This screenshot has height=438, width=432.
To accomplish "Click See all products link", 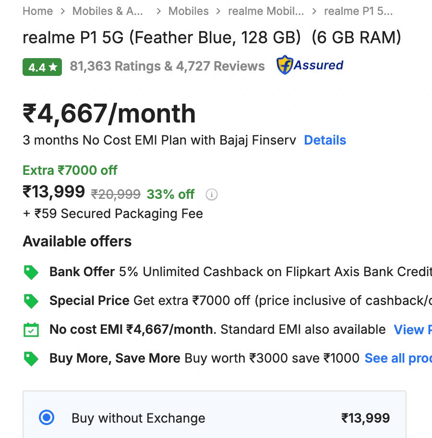I will (x=397, y=358).
